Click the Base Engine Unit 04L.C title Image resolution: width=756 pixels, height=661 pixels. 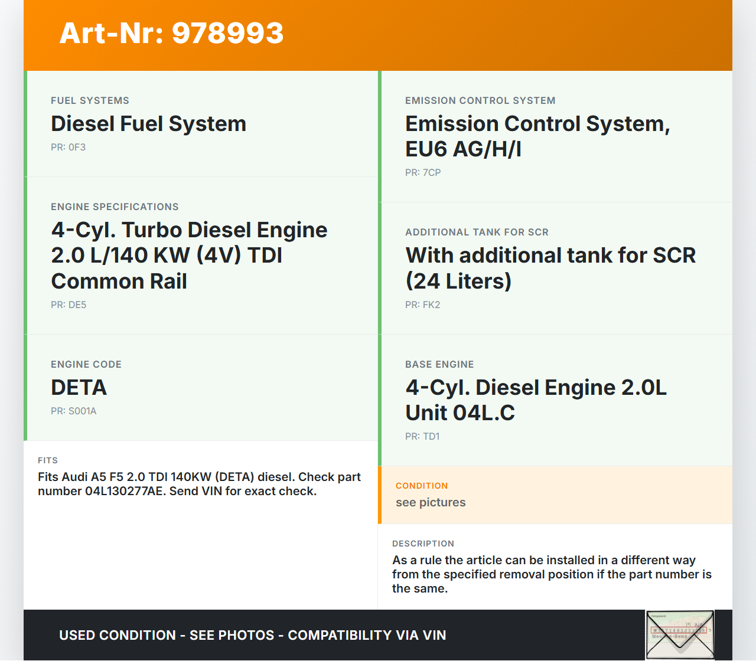[535, 400]
